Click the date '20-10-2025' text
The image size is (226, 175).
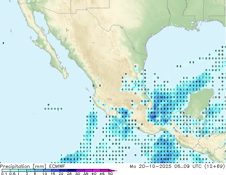pos(155,166)
